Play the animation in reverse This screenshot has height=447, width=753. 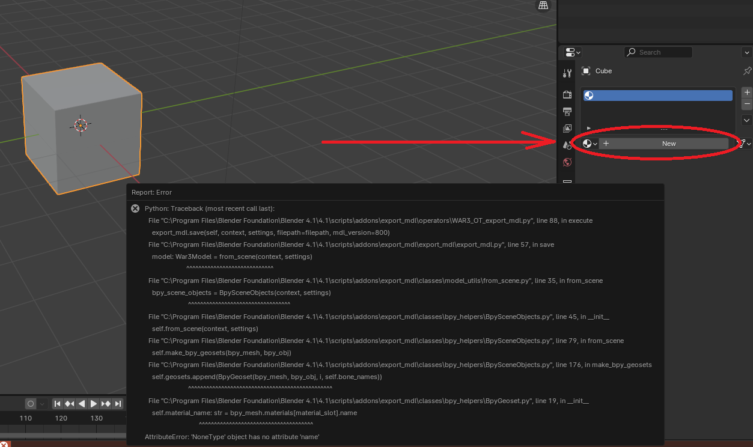pos(82,404)
